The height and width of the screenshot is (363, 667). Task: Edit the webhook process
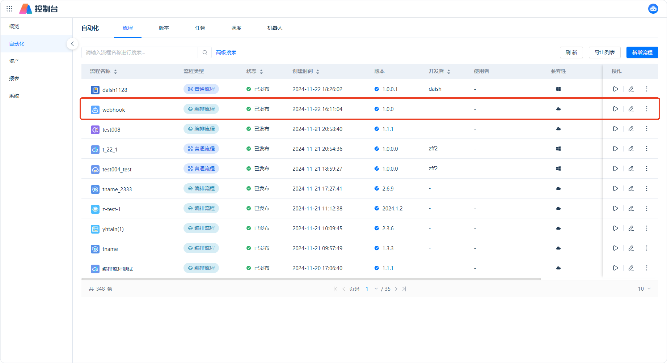(631, 109)
